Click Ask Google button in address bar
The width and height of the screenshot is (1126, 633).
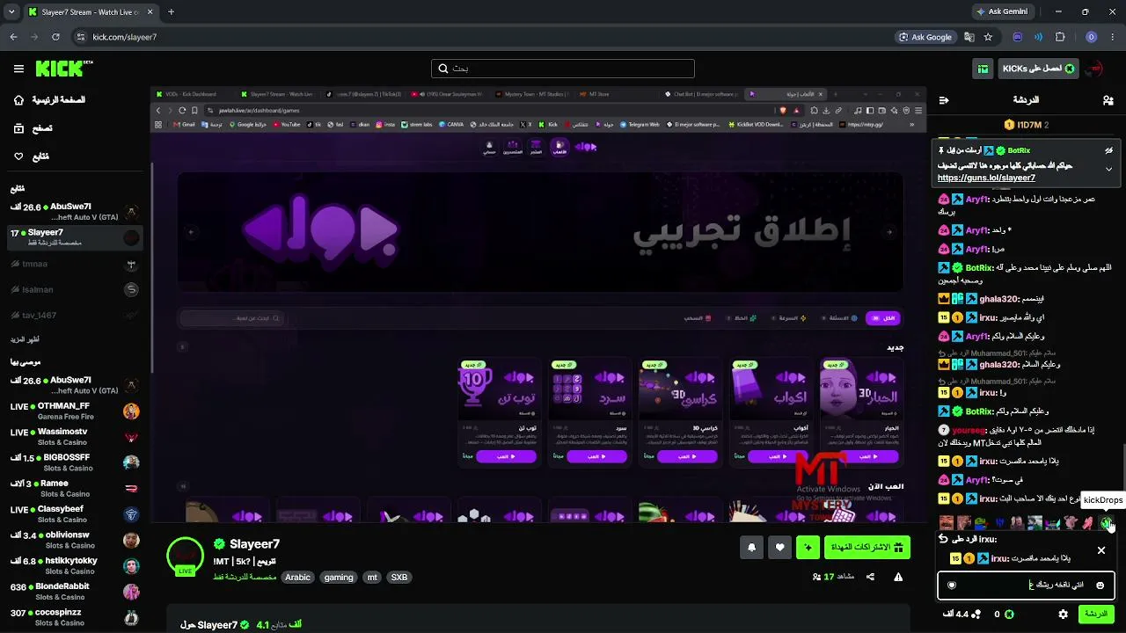926,37
